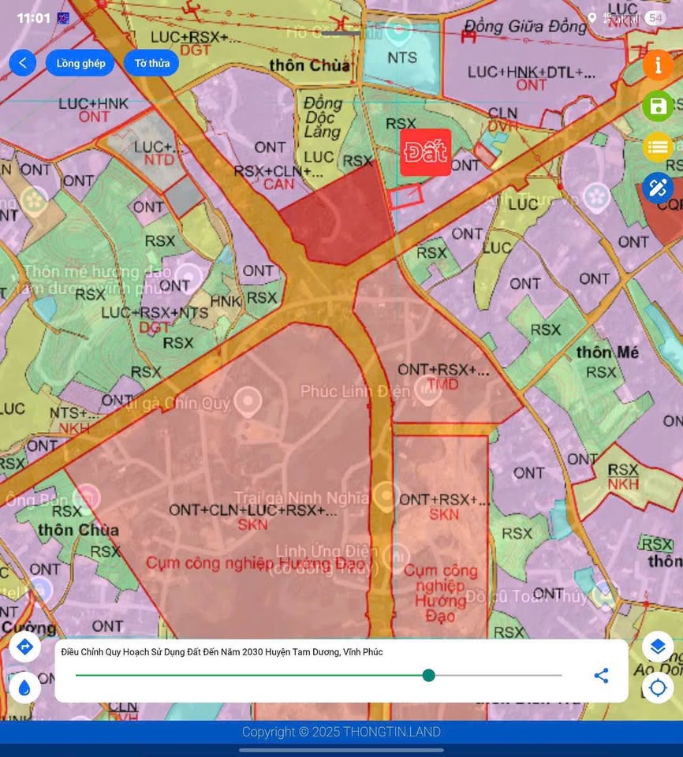Toggle the Lồng ghép overlay button

(80, 63)
